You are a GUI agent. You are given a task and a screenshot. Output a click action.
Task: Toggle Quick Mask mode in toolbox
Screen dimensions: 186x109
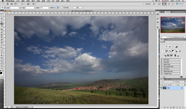pos(2,77)
